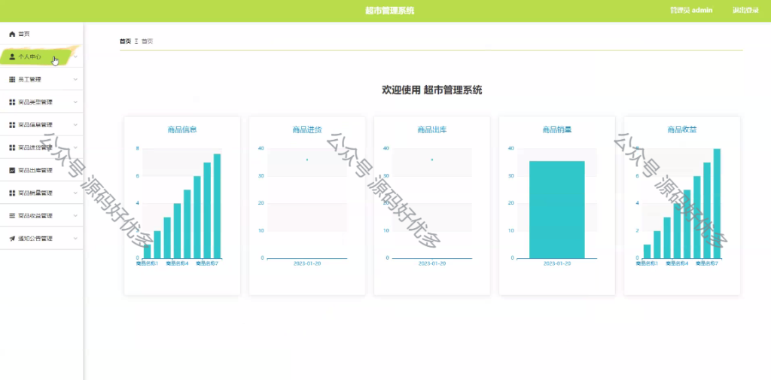
Task: Click the chart icon beside 商品出库管理
Action: click(12, 170)
